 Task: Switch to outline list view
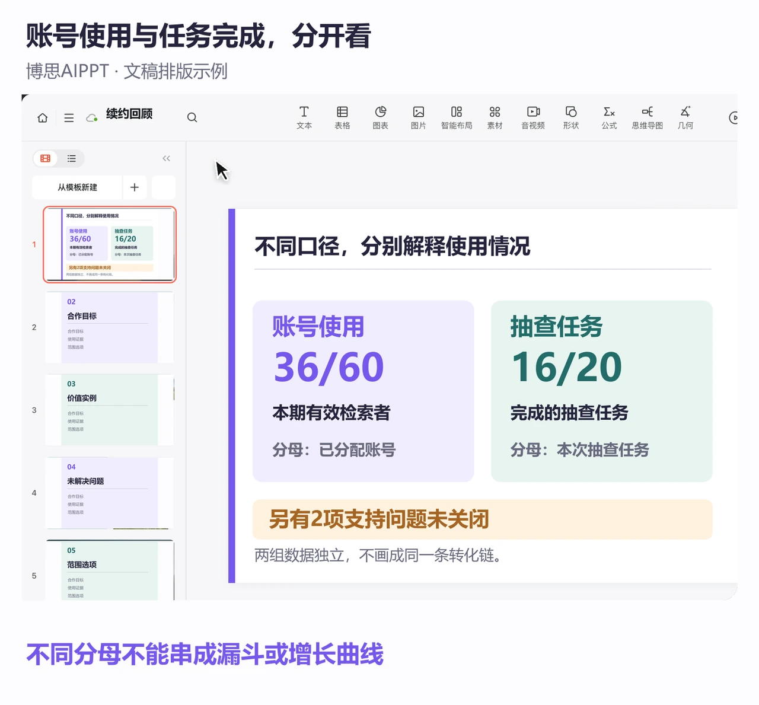tap(72, 158)
